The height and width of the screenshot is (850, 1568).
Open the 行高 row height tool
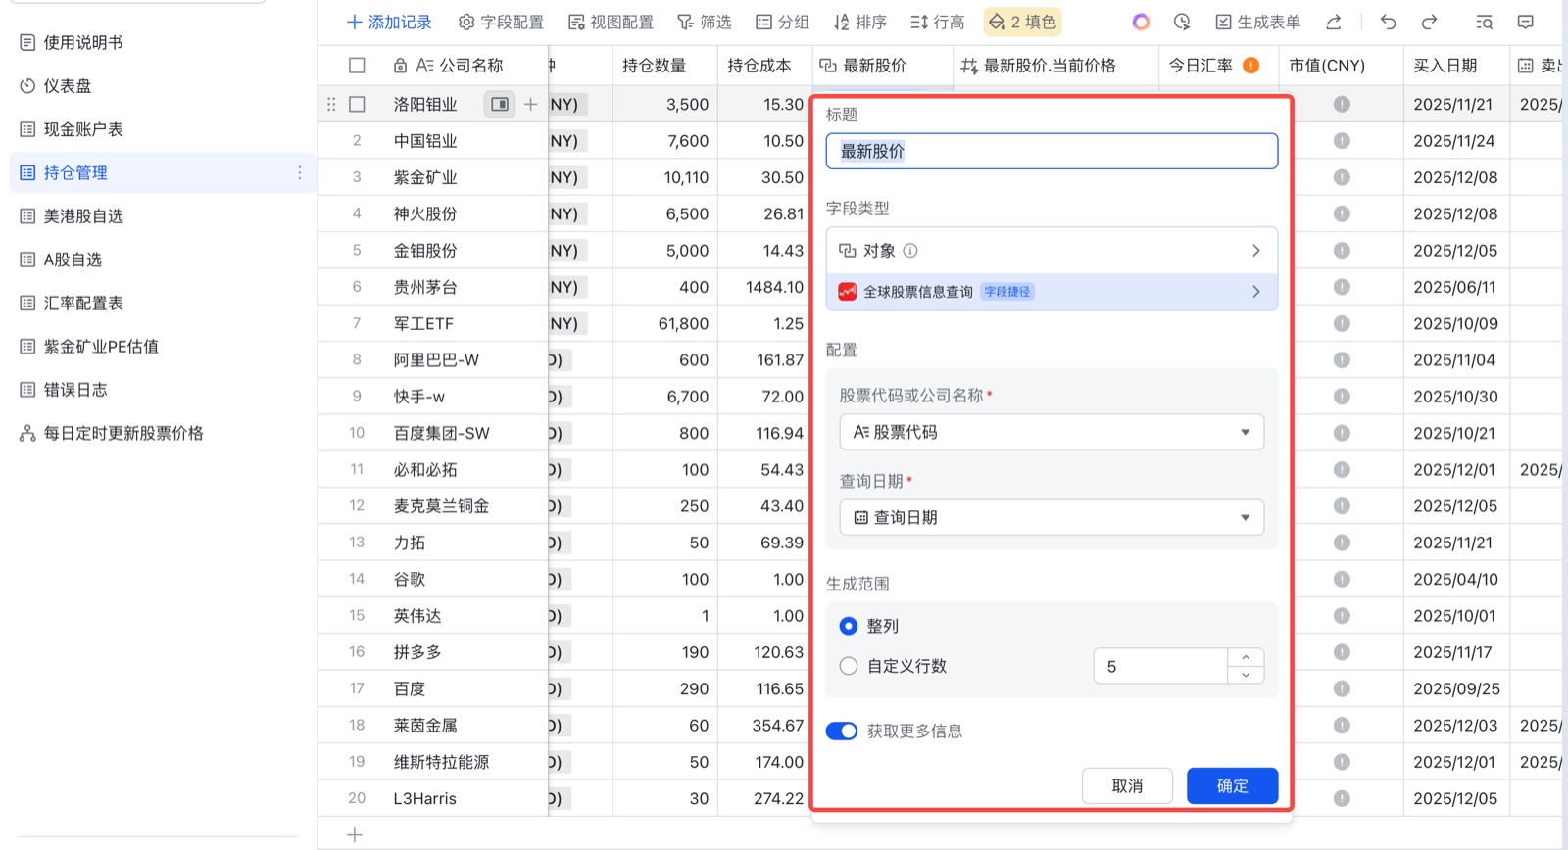click(x=937, y=22)
